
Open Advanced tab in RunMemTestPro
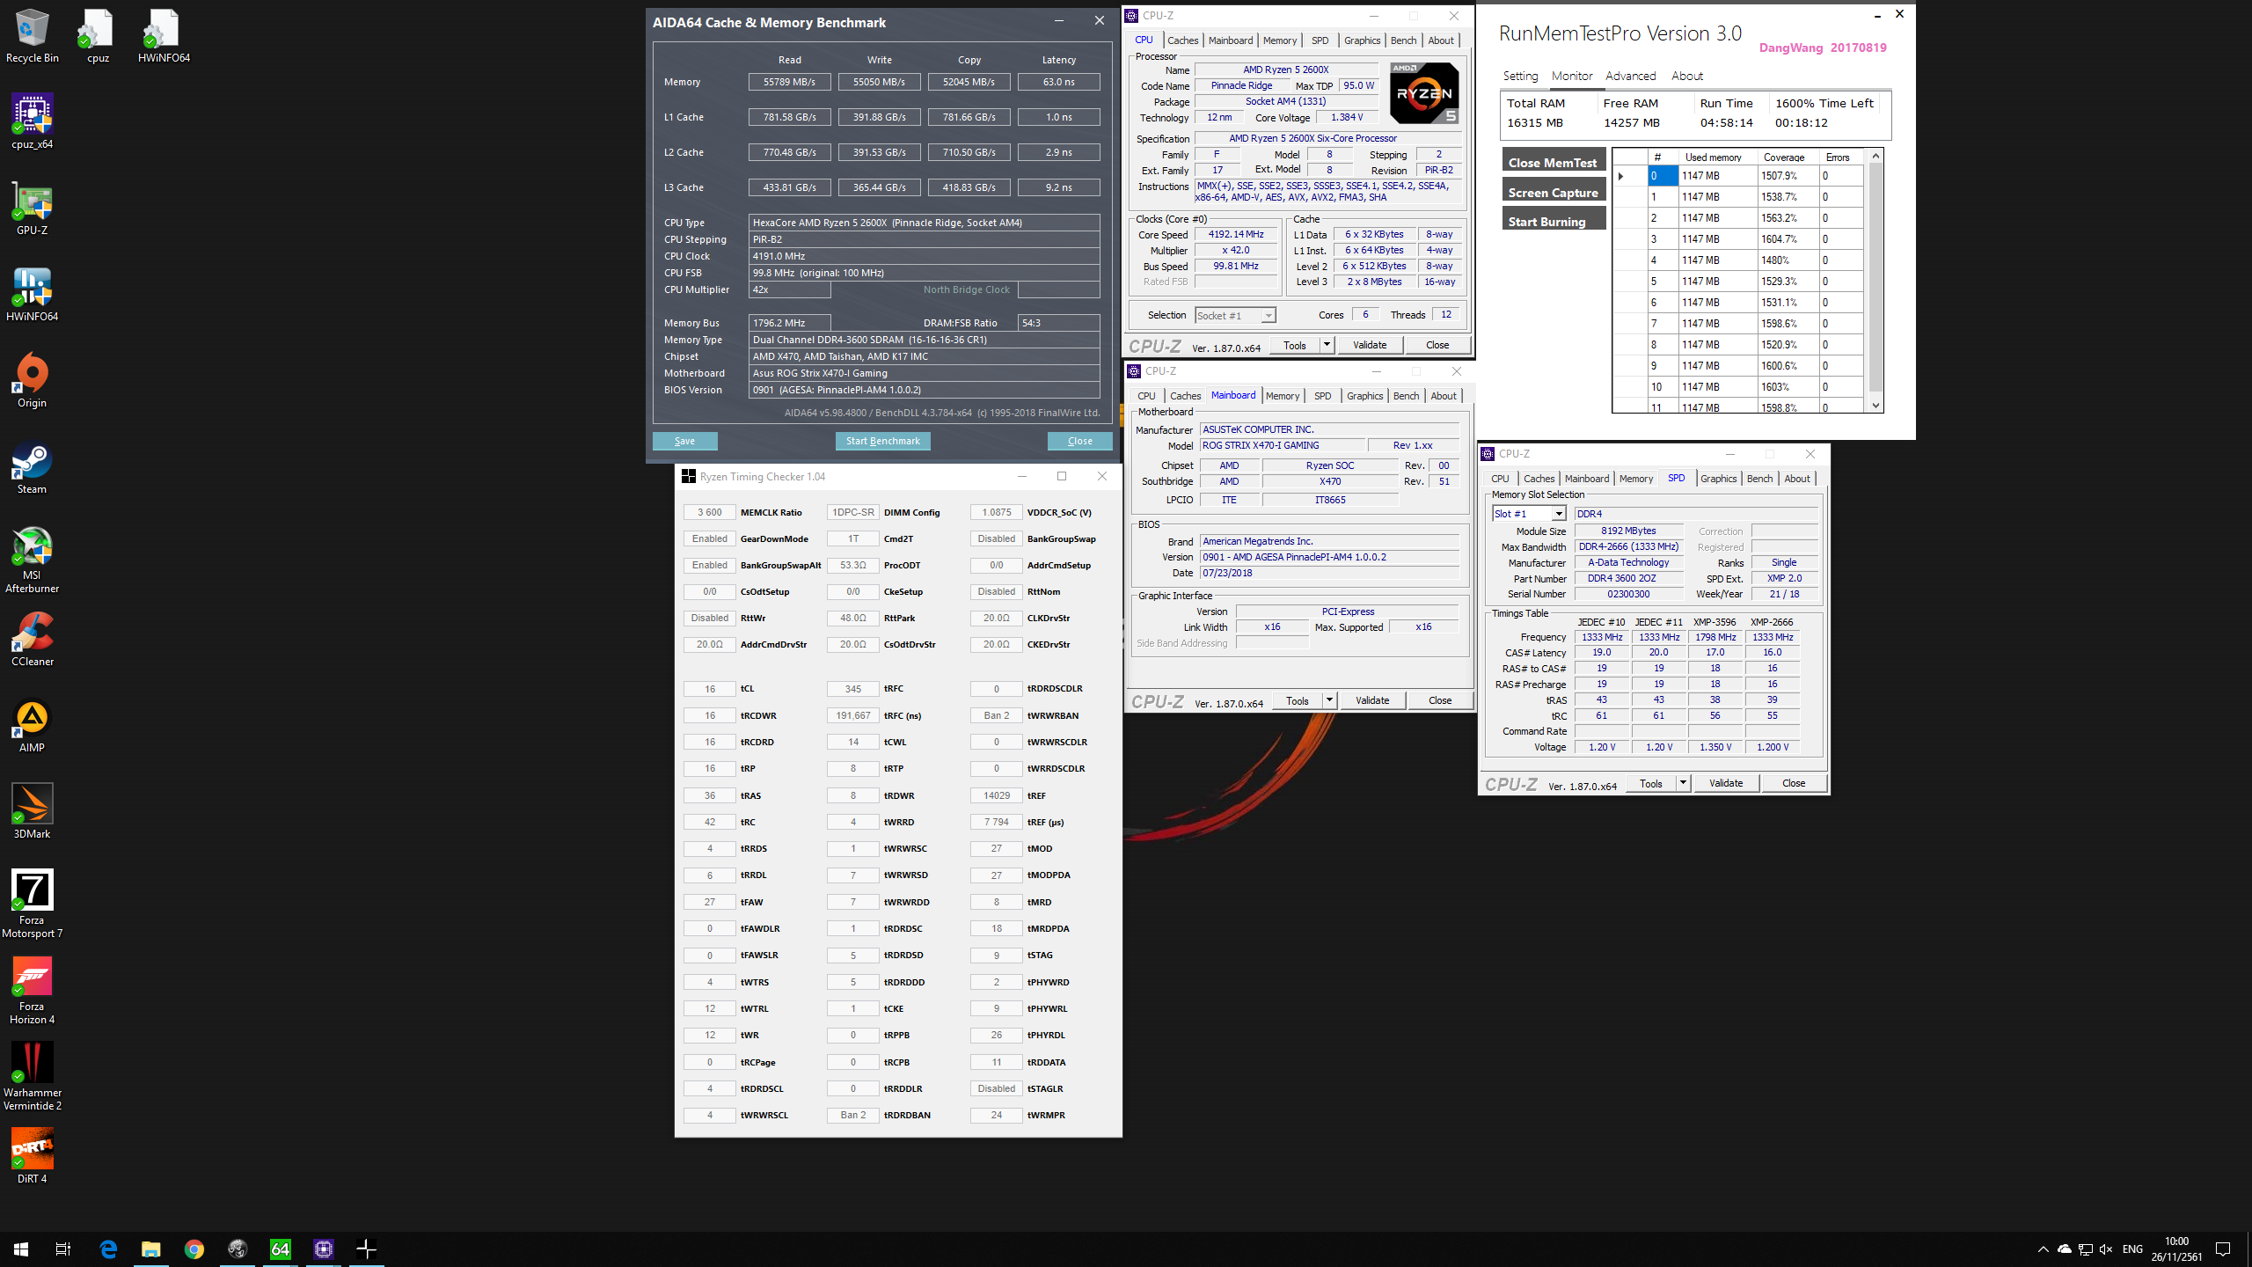pos(1630,77)
